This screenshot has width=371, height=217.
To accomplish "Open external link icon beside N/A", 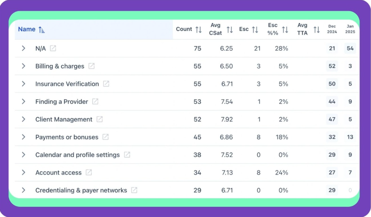I will click(53, 48).
